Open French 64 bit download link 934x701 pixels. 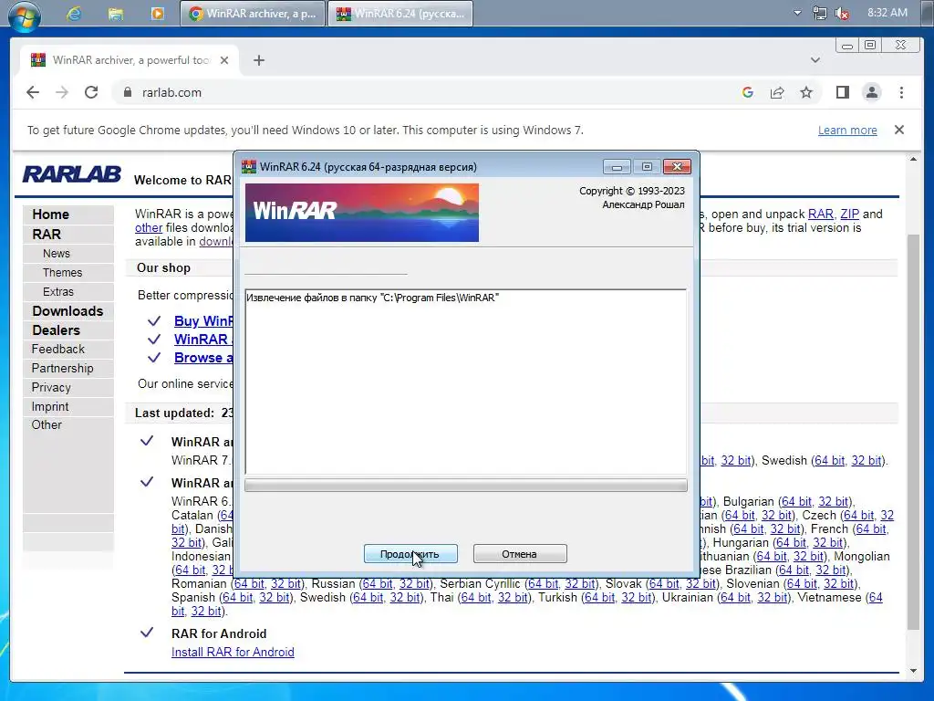871,528
